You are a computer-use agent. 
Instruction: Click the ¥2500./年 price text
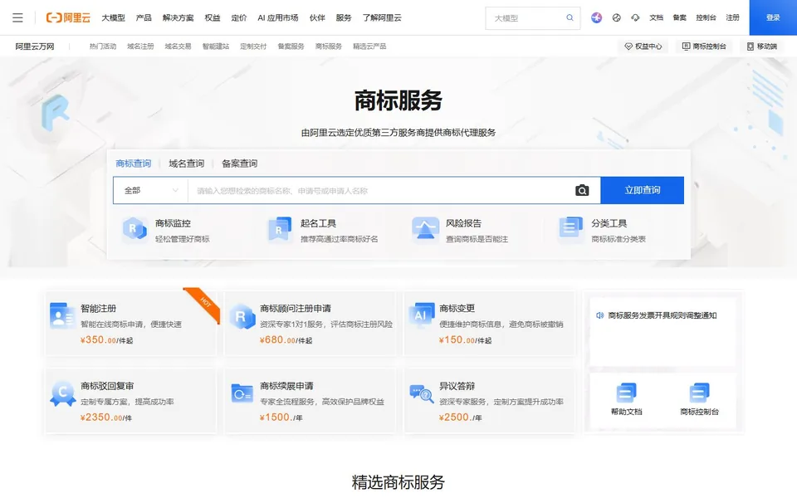[x=460, y=417]
